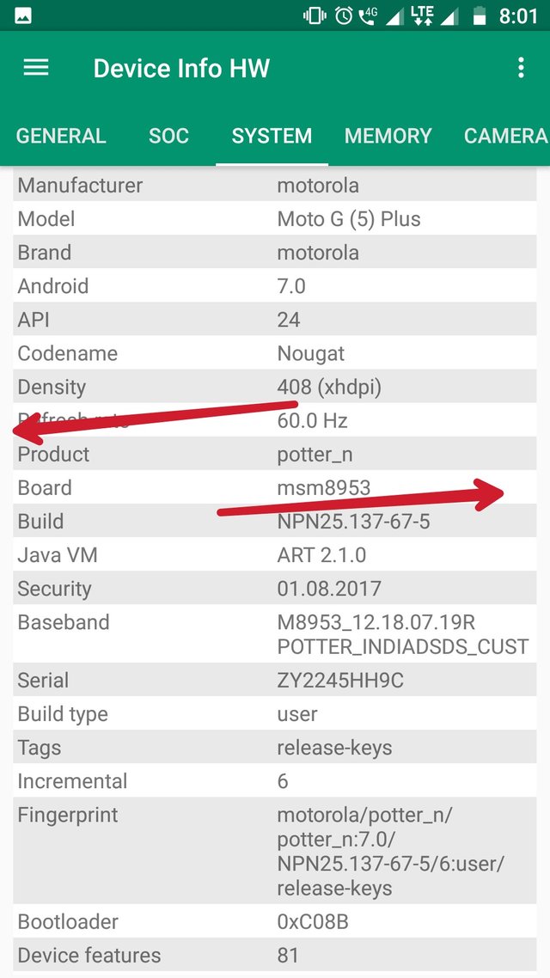550x978 pixels.
Task: Open the hamburger navigation menu
Action: [x=36, y=68]
